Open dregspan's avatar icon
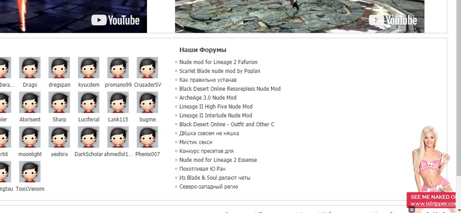The image size is (461, 213). pyautogui.click(x=59, y=68)
